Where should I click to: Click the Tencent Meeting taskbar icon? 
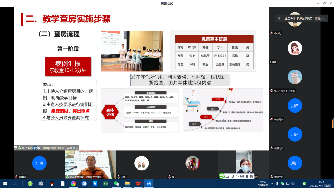(x=149, y=184)
